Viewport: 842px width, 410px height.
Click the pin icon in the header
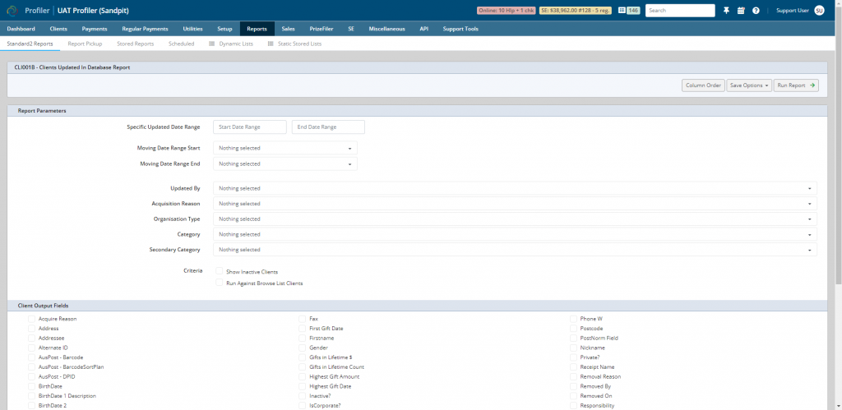[x=727, y=10]
